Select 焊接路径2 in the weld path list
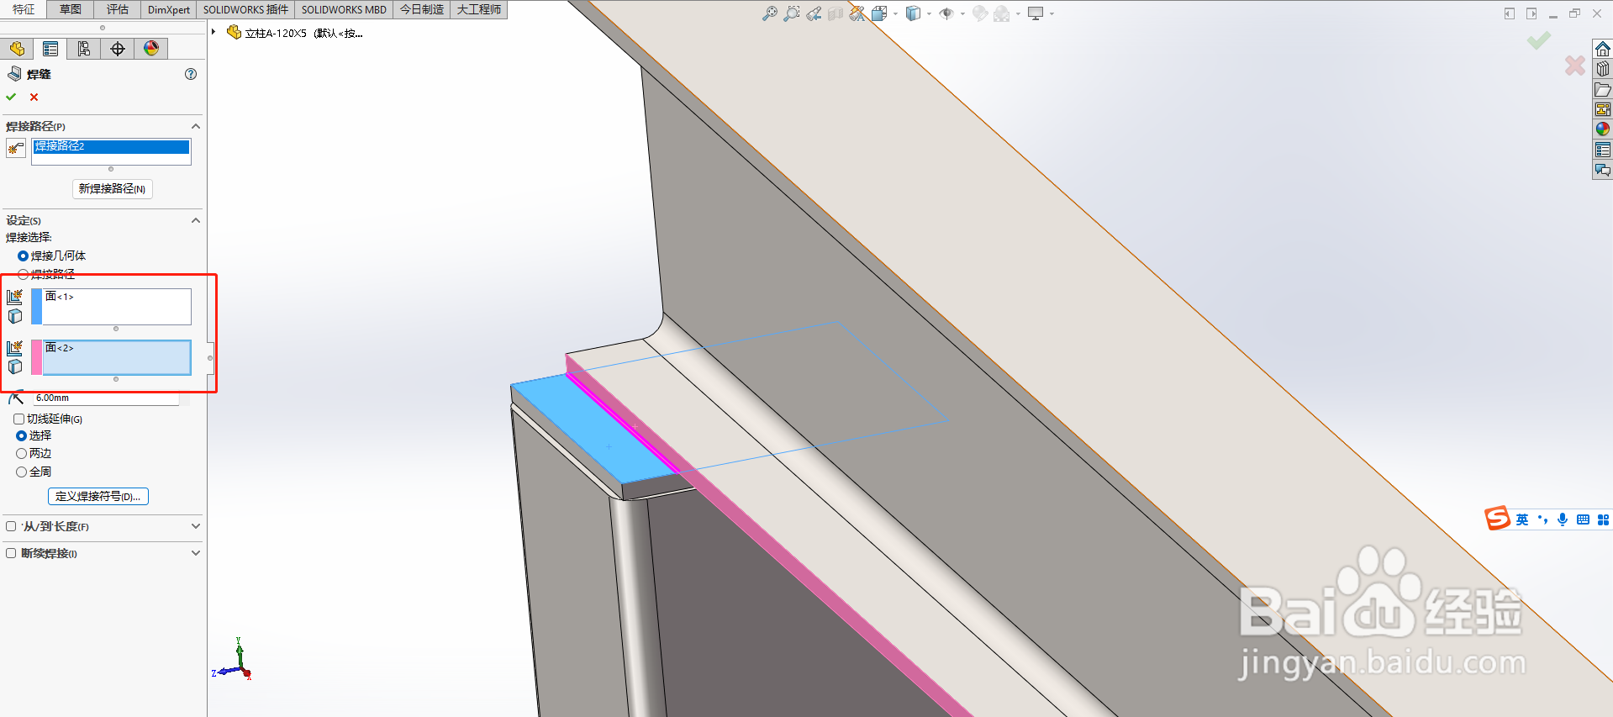The width and height of the screenshot is (1613, 717). 111,147
